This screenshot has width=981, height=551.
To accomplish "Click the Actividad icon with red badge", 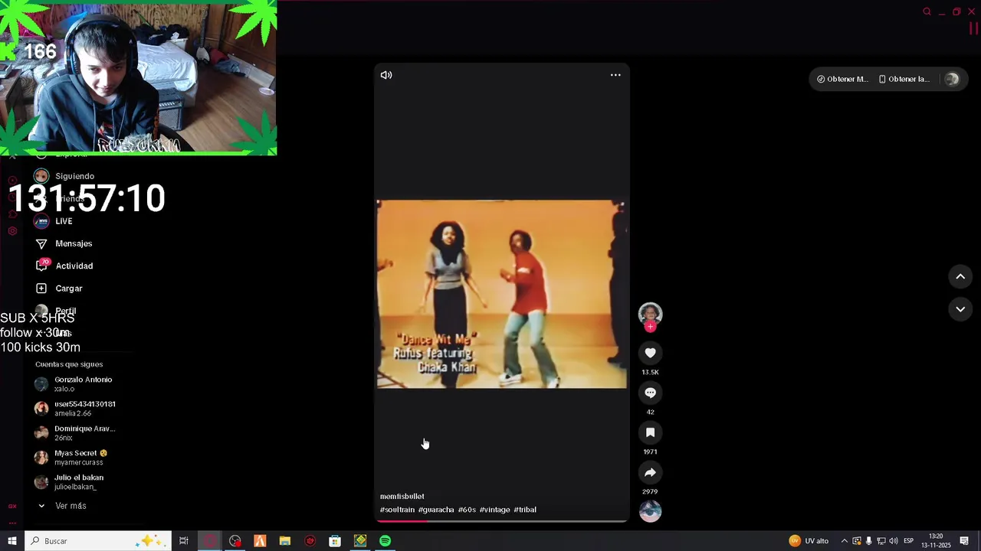I will pos(42,266).
